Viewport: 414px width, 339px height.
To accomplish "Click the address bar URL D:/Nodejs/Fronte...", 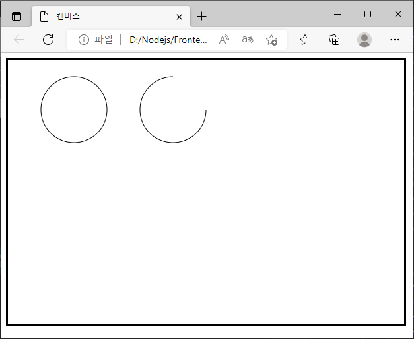I will pyautogui.click(x=168, y=40).
